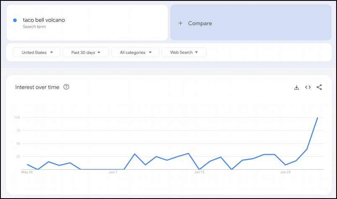Click the peak point of the trend line
The height and width of the screenshot is (199, 337).
(x=317, y=117)
